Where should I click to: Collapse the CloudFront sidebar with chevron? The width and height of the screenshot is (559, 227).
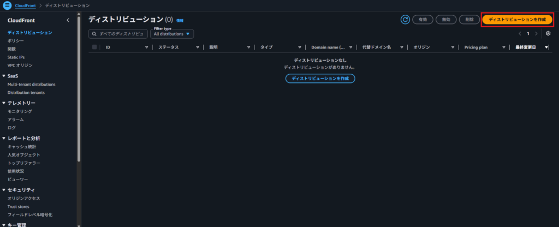[x=68, y=20]
